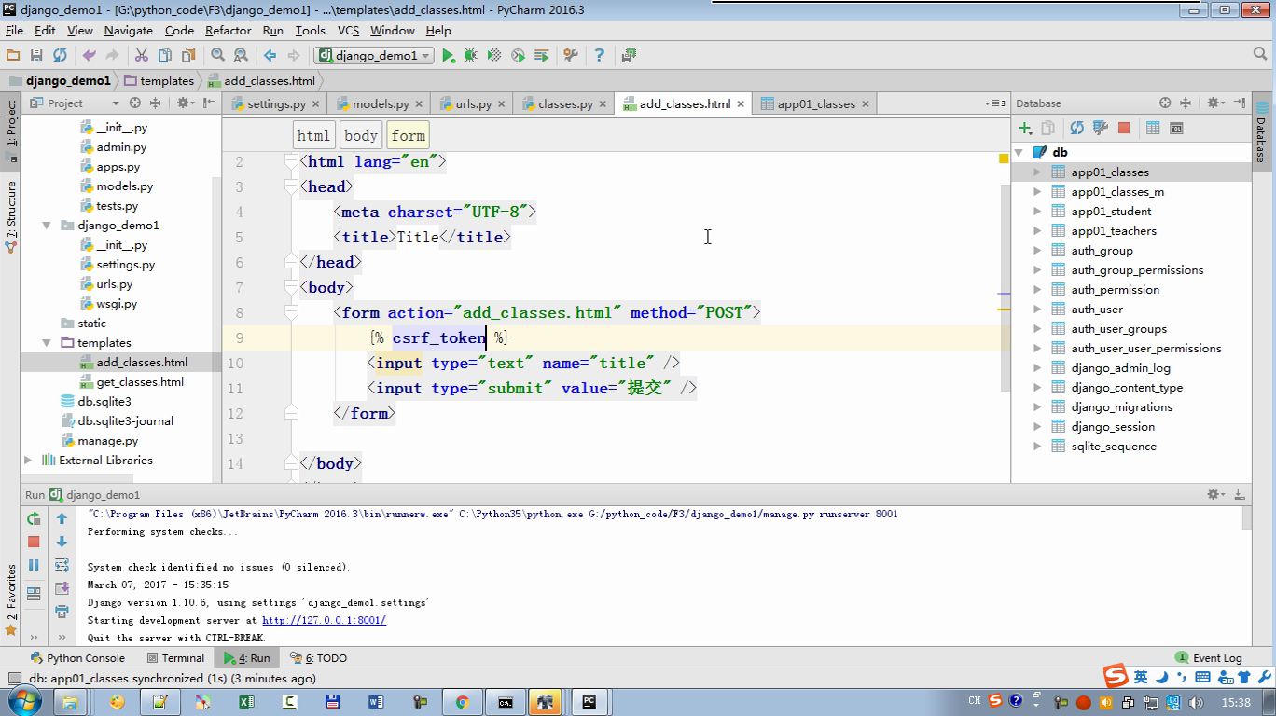Open the Navigate menu

click(128, 31)
